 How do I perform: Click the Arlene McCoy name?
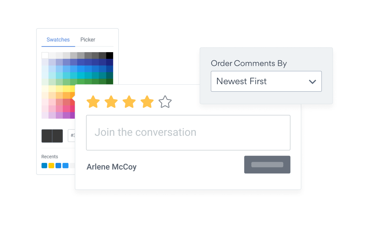click(x=111, y=167)
